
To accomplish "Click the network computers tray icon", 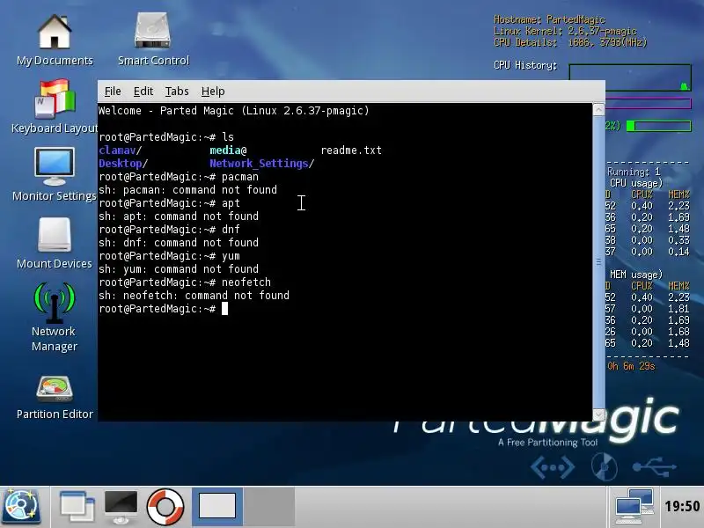I will click(x=634, y=507).
